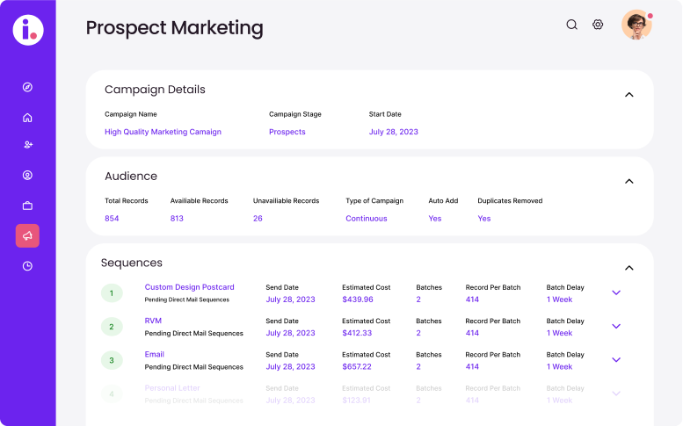This screenshot has height=426, width=683.
Task: Expand the Email sequence row
Action: click(616, 359)
